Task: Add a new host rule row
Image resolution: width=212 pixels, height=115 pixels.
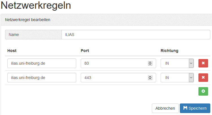Action: click(x=203, y=91)
